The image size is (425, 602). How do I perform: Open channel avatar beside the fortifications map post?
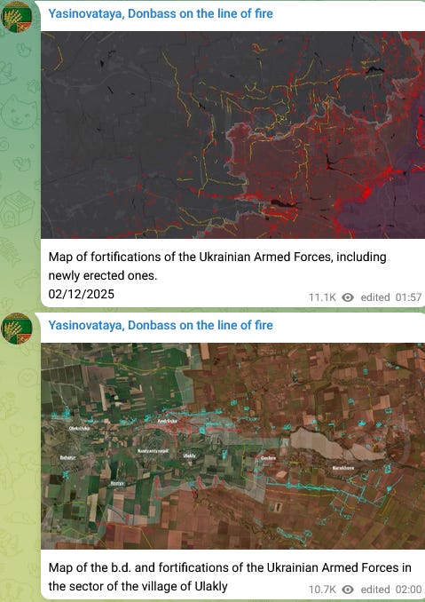[16, 17]
